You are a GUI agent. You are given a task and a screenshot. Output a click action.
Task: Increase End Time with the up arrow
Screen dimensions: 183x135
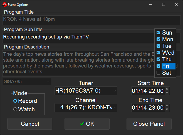click(x=167, y=106)
